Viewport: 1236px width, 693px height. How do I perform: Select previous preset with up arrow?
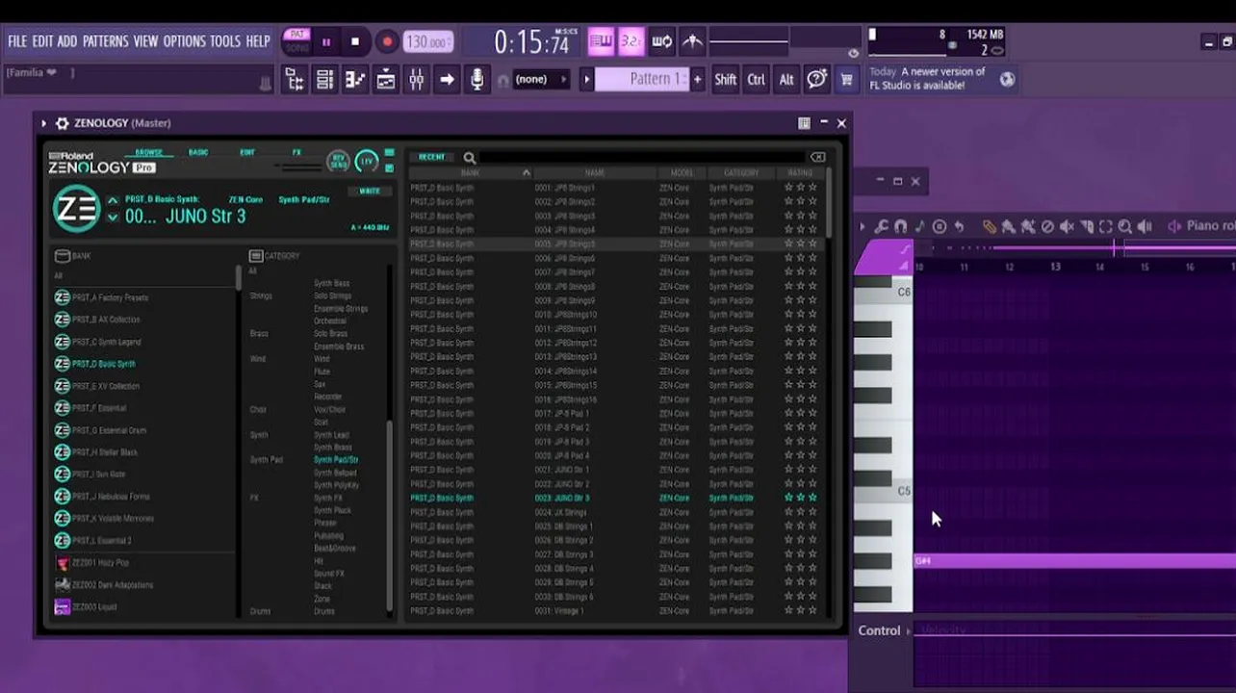[x=113, y=200]
